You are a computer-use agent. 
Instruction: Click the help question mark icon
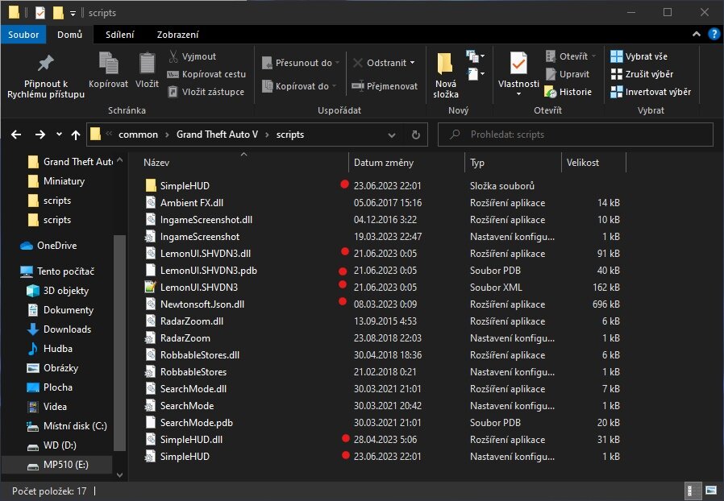coord(714,34)
